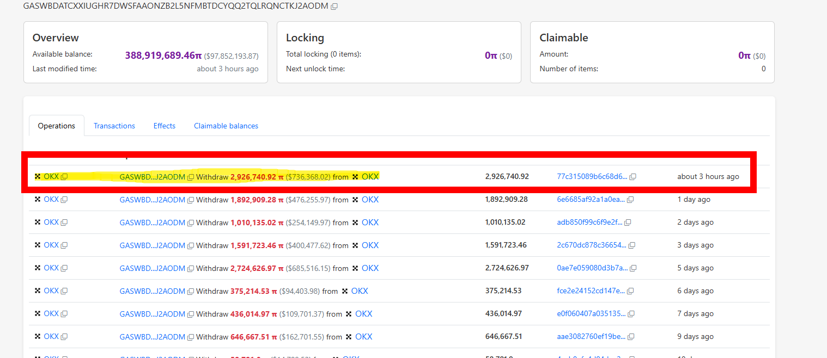Copy hash icon beside 0ae7e059080d3b7a

coord(633,268)
